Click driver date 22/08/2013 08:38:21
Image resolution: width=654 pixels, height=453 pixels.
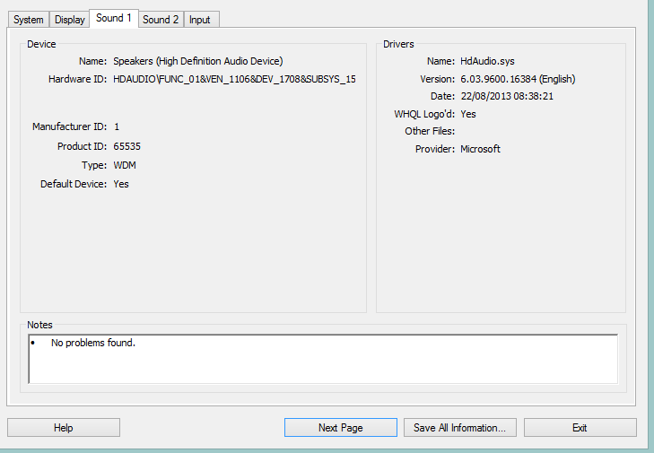click(x=507, y=96)
